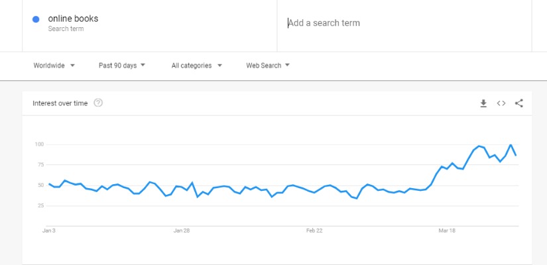Open the embed code icon
The image size is (547, 265).
click(501, 103)
